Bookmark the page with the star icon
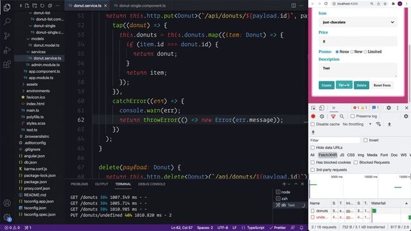The image size is (411, 231). pyautogui.click(x=385, y=4)
